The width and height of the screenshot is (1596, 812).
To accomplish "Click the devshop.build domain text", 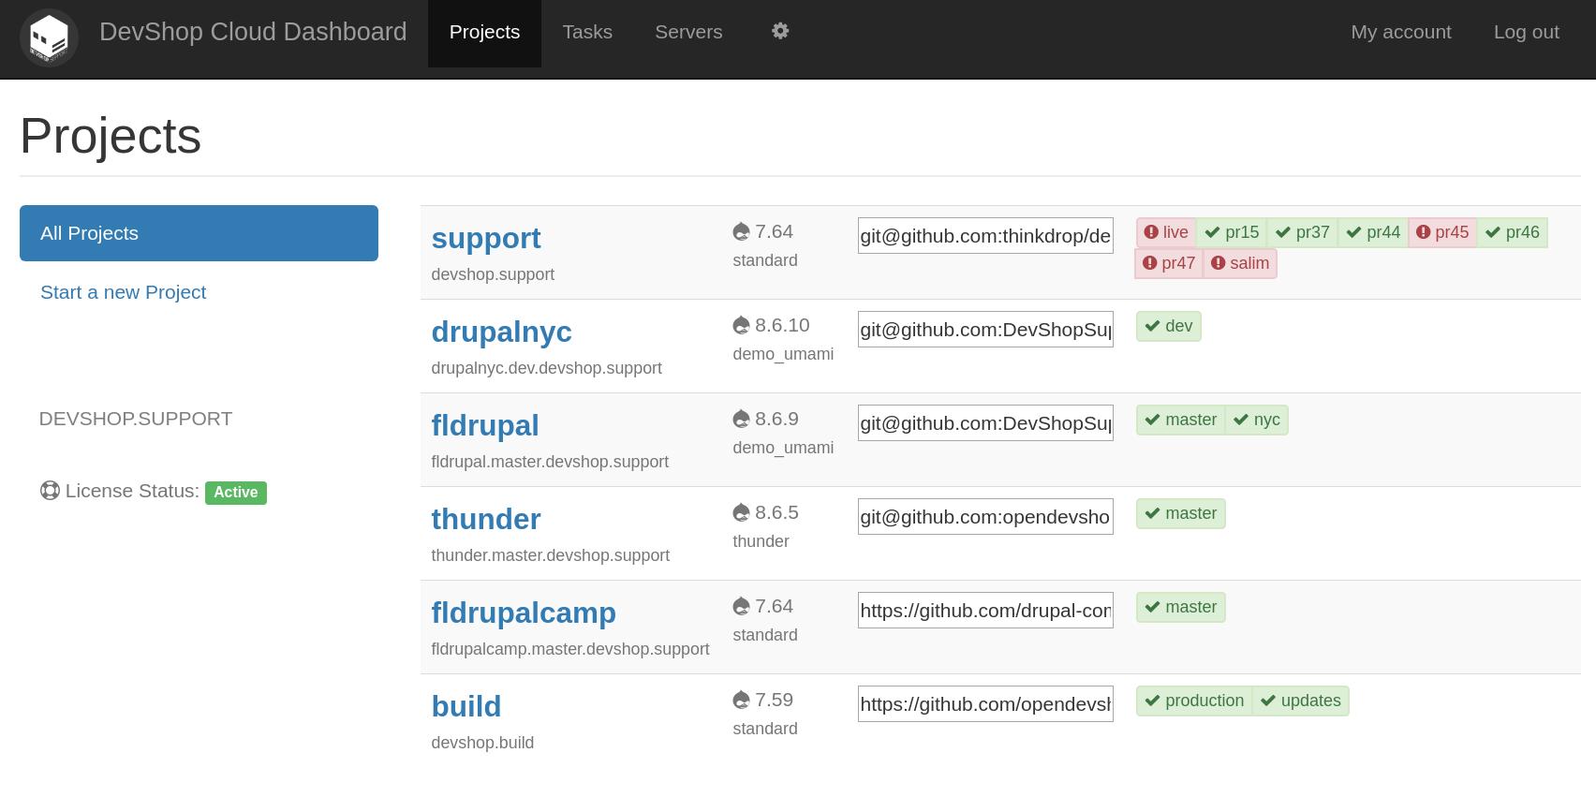I will [482, 743].
